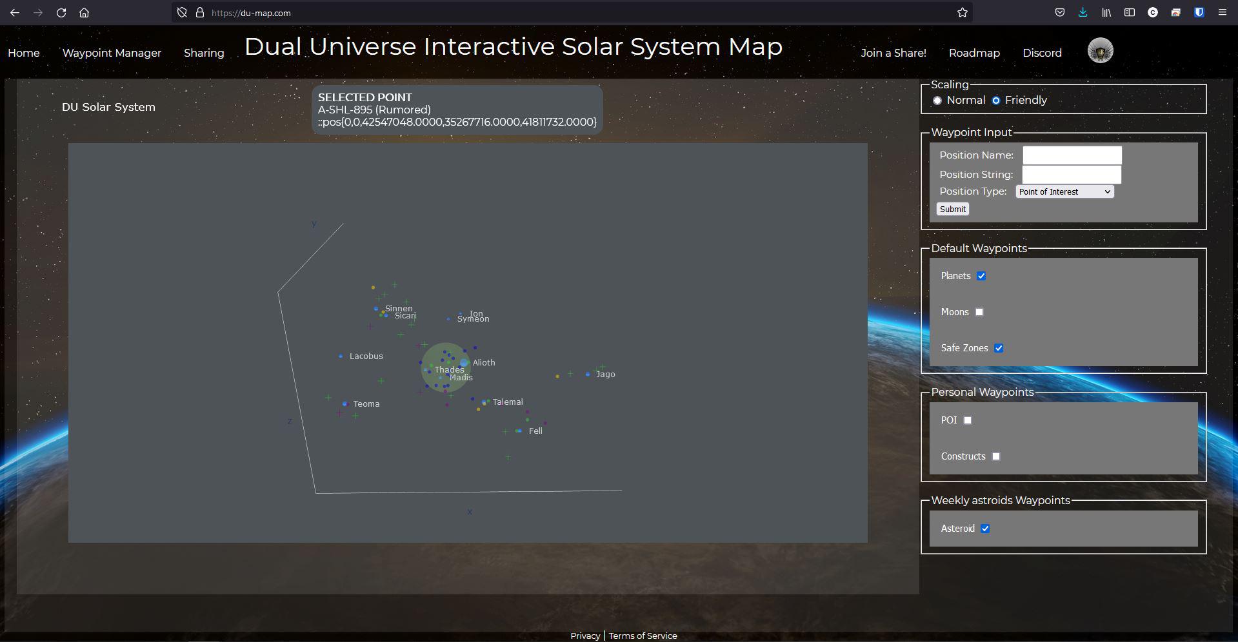The height and width of the screenshot is (642, 1238).
Task: Show site security padlock details
Action: (199, 12)
